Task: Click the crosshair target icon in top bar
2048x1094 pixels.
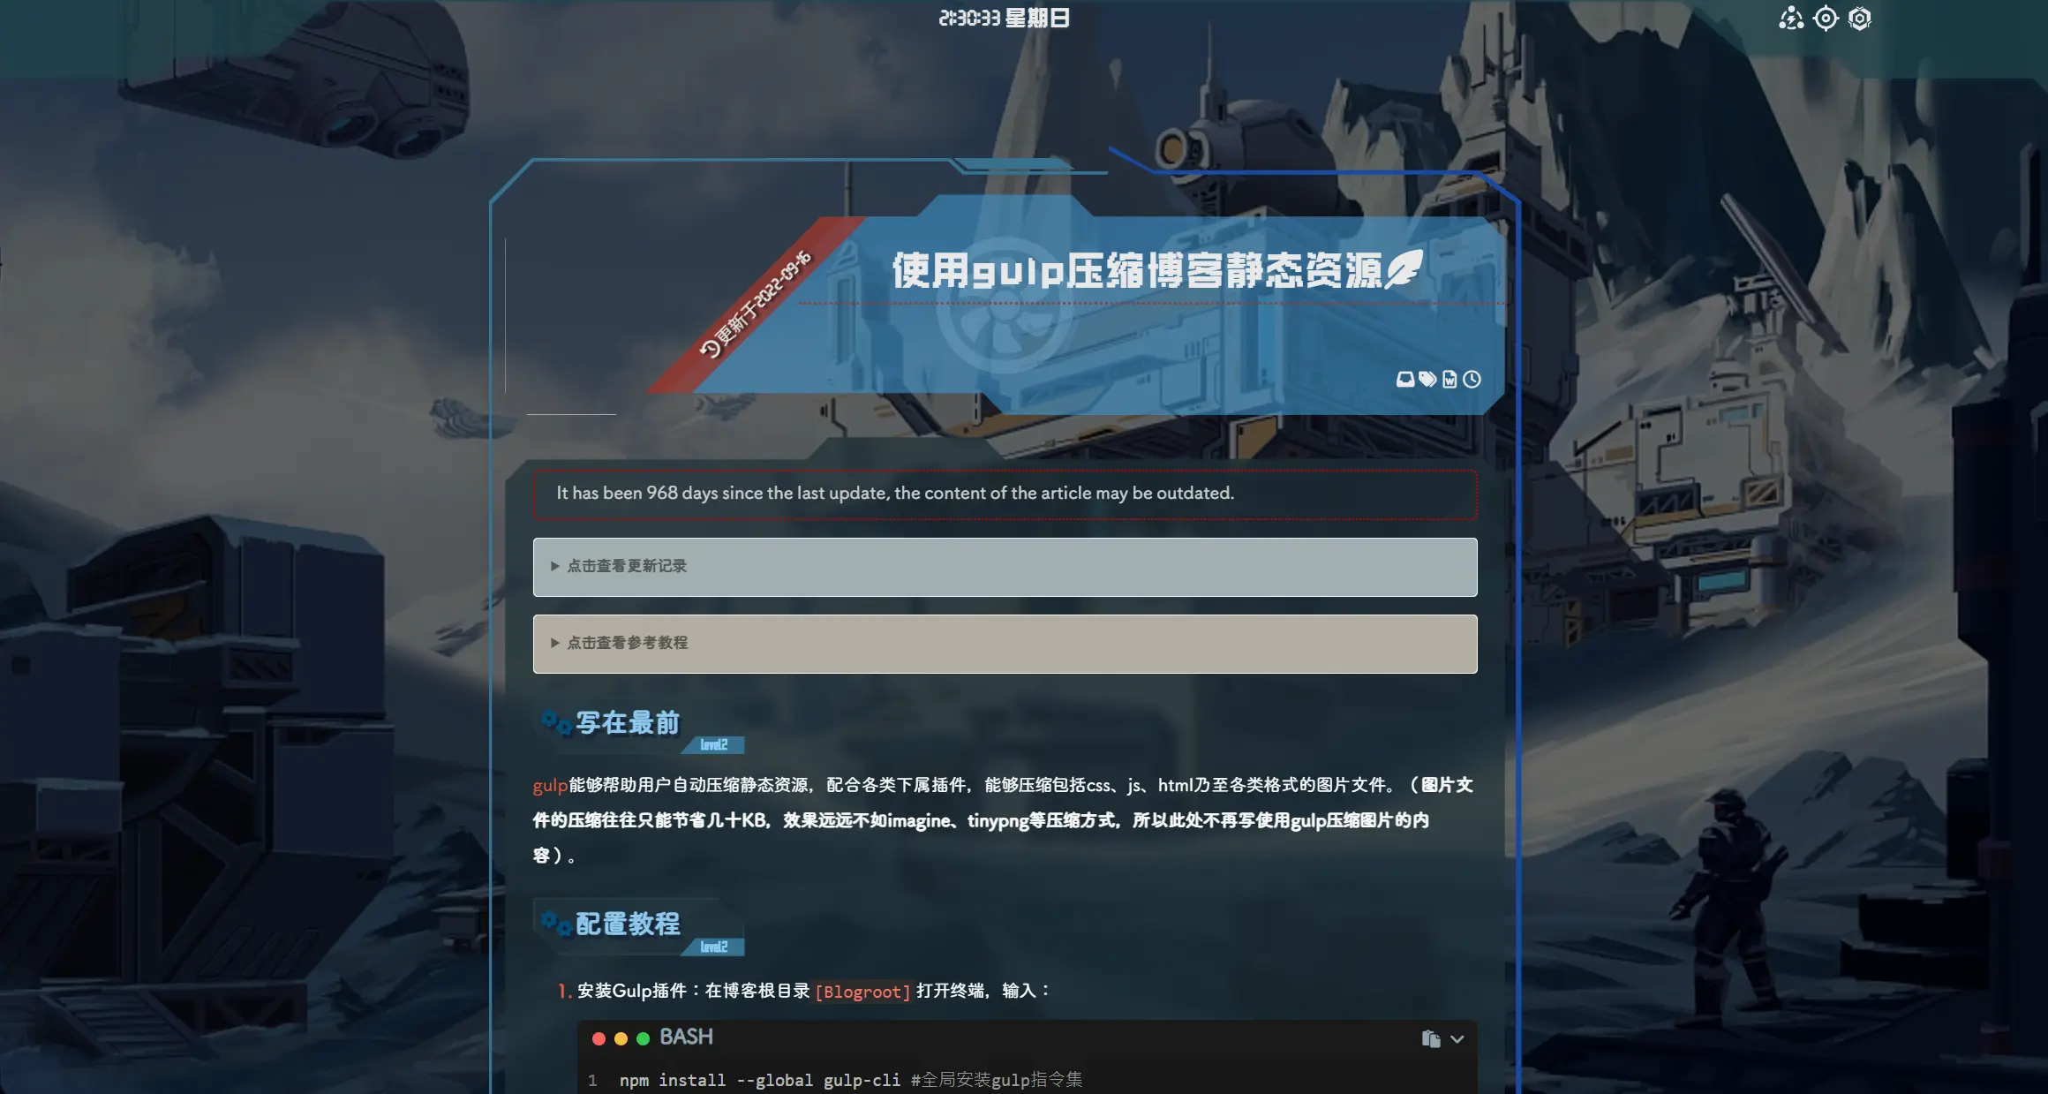Action: 1826,19
